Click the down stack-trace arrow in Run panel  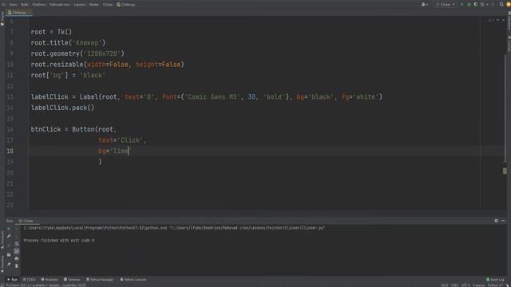click(16, 236)
